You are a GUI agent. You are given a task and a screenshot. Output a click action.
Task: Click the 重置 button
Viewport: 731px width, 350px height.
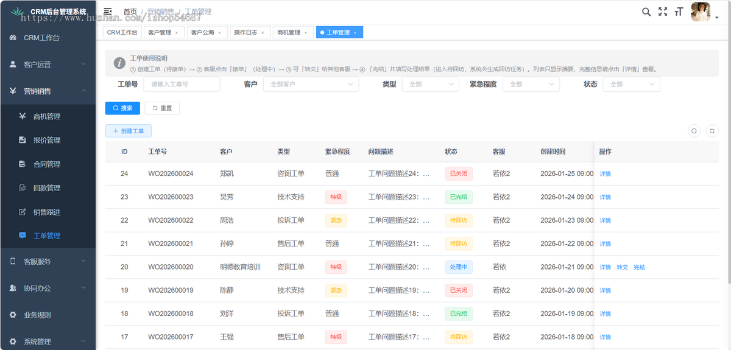click(162, 108)
